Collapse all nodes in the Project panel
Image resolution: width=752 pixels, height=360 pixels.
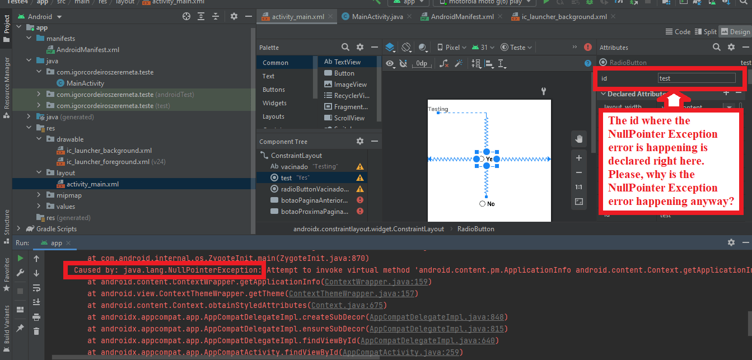coord(216,17)
